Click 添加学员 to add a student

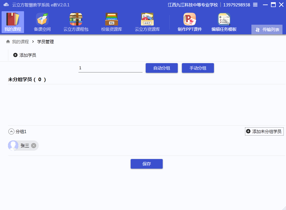click(25, 55)
